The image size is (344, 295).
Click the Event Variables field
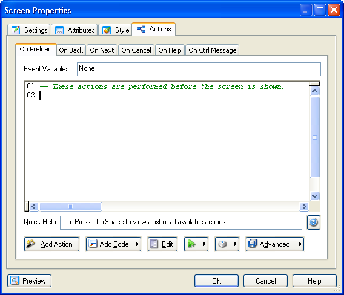(199, 69)
